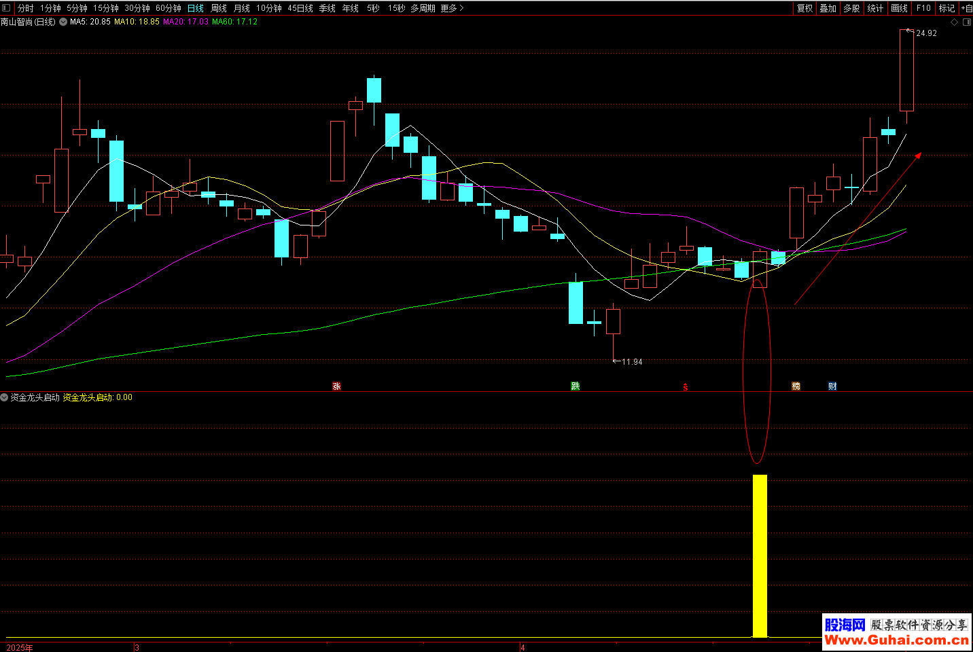Activate the 画线 drawing tools
The image size is (973, 652).
pos(900,8)
